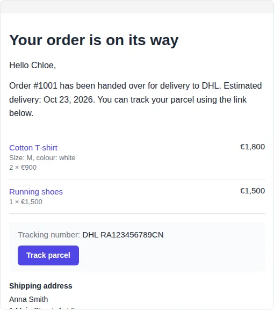274x310 pixels.
Task: Click the 'Tracking number:' label
Action: [49, 235]
